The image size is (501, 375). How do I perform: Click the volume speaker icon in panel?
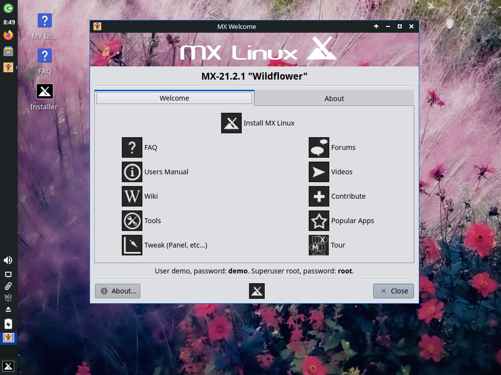8,260
